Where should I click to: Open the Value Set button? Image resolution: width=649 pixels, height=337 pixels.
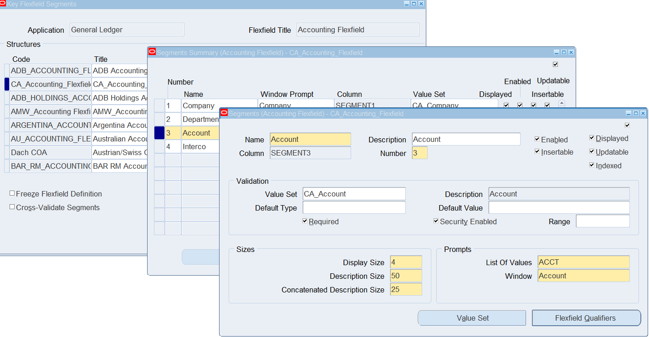click(472, 318)
